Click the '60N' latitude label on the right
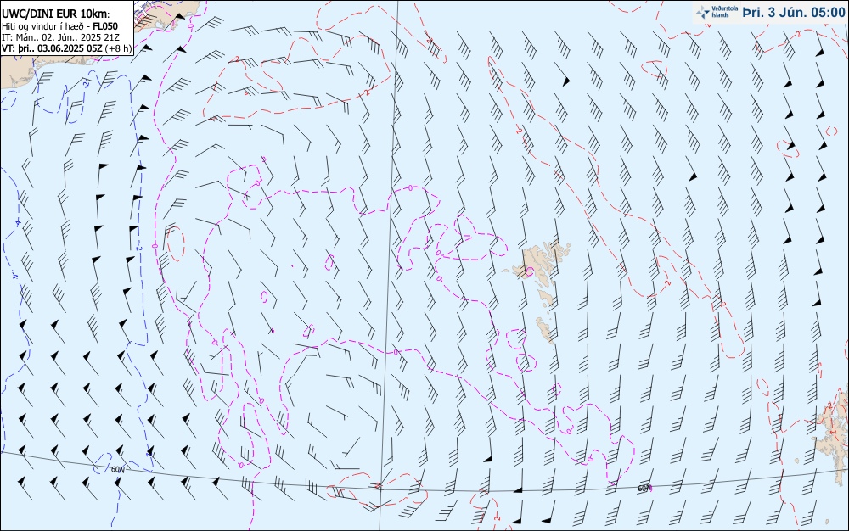Screen dimensions: 849x531 click(x=644, y=489)
